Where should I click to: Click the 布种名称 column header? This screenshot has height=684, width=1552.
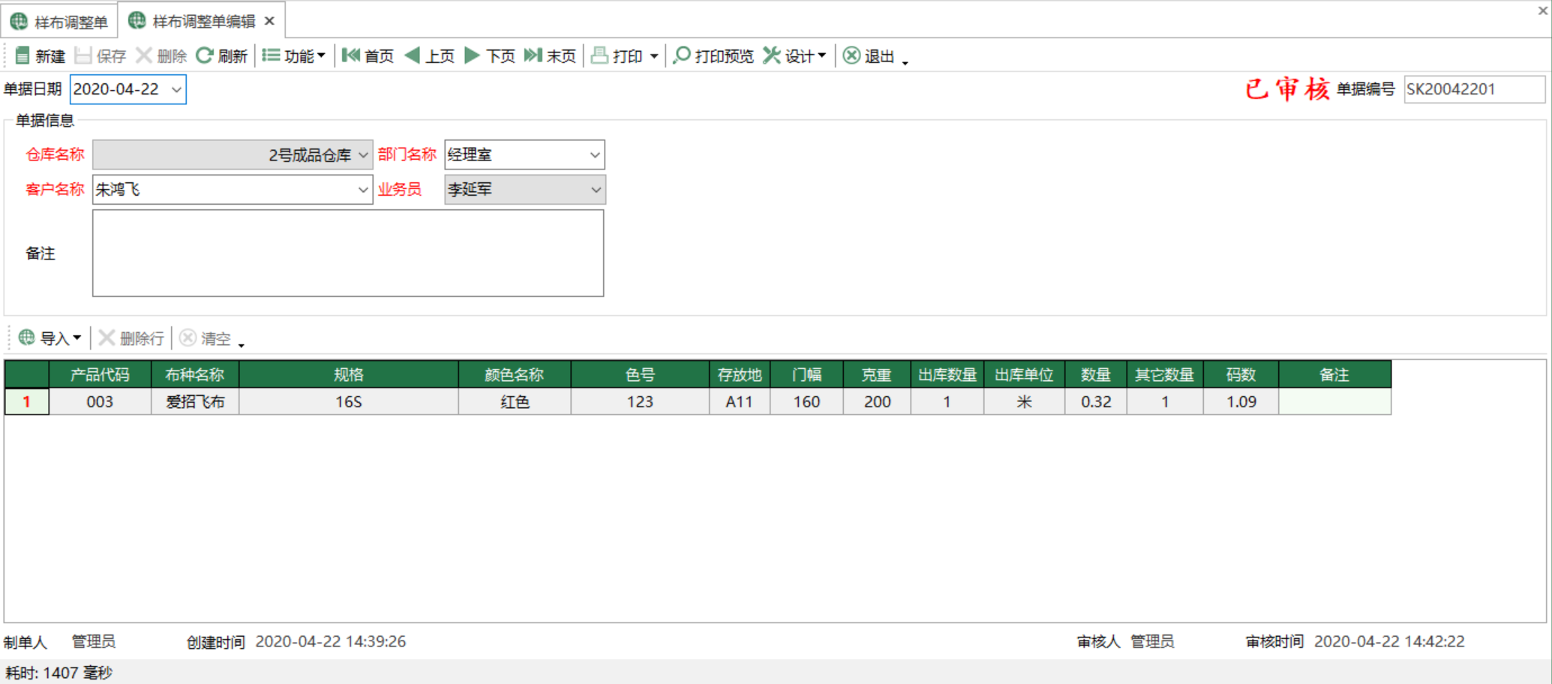(x=195, y=374)
